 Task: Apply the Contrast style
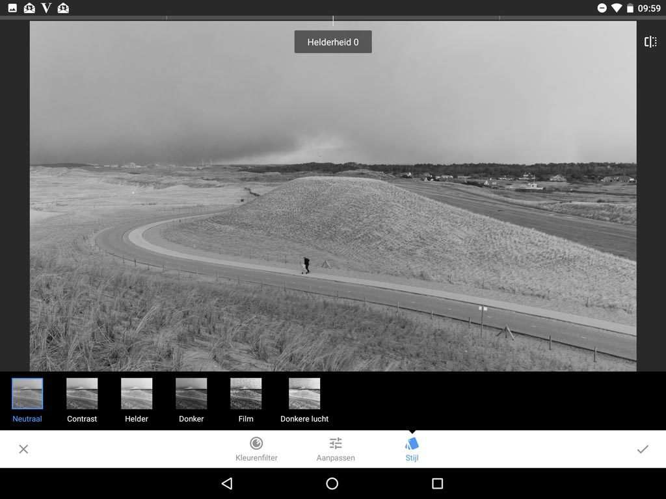click(82, 392)
